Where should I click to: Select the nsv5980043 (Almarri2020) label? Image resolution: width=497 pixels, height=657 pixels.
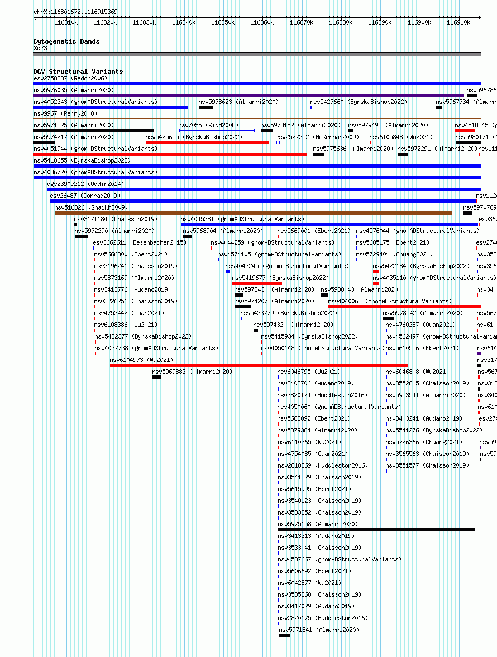[361, 289]
